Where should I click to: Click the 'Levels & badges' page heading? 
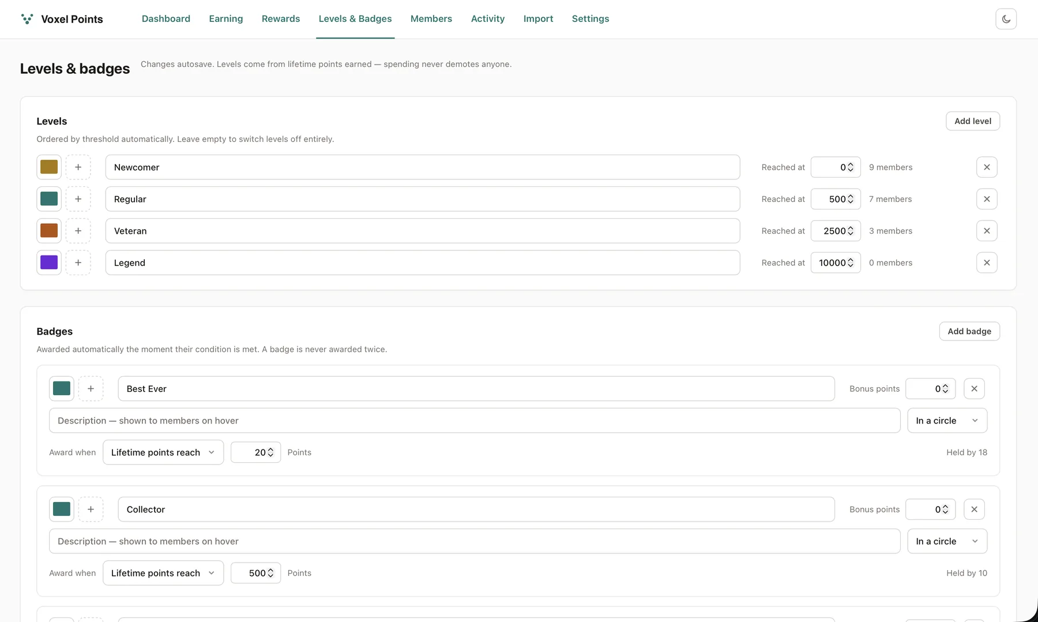75,69
